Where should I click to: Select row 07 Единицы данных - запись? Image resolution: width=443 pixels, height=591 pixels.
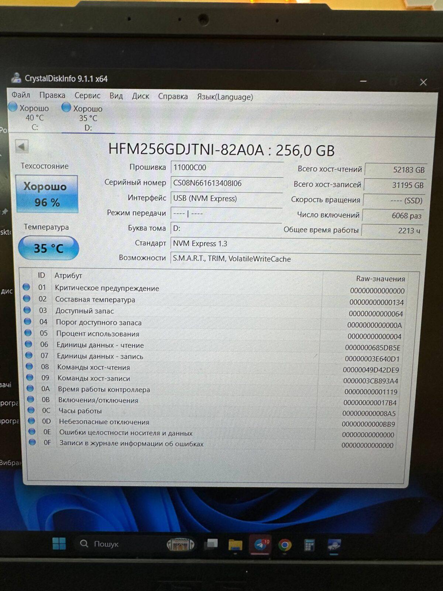pos(214,357)
